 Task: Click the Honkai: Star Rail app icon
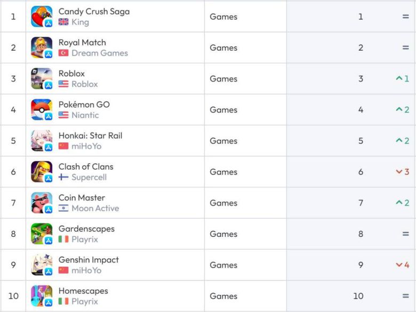(41, 141)
